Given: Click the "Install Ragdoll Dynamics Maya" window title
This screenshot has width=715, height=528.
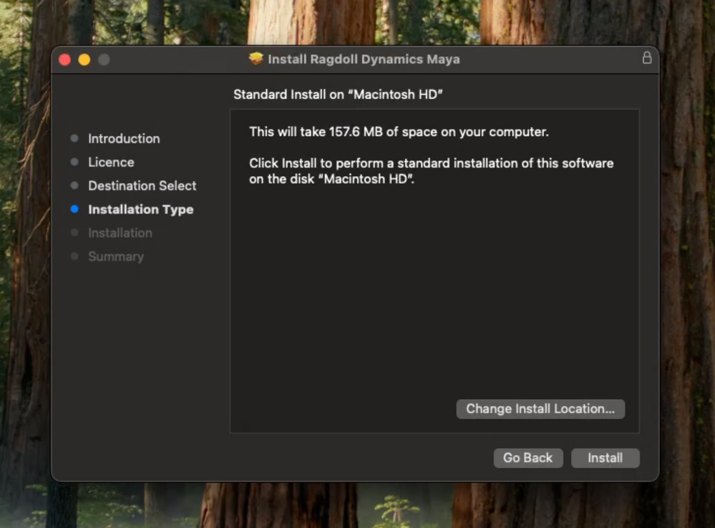Looking at the screenshot, I should (364, 59).
